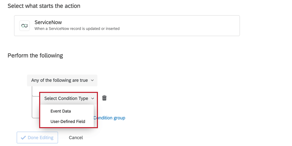Click the 'Select Condition Type' label
The image size is (292, 146).
(66, 98)
